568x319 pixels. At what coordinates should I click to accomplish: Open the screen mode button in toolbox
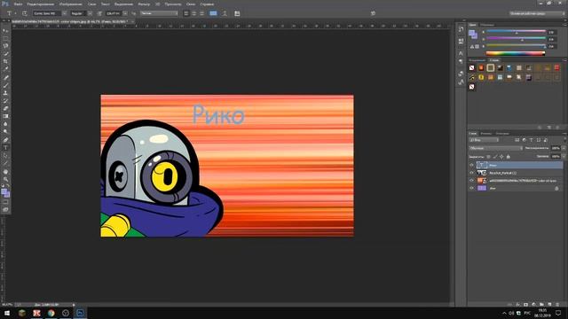pos(5,210)
